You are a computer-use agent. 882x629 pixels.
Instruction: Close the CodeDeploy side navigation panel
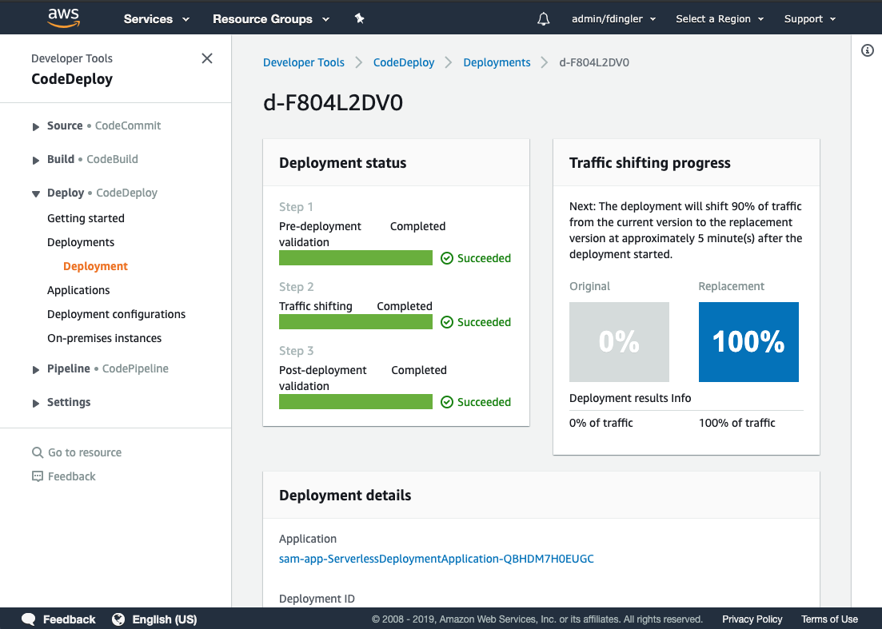tap(207, 58)
